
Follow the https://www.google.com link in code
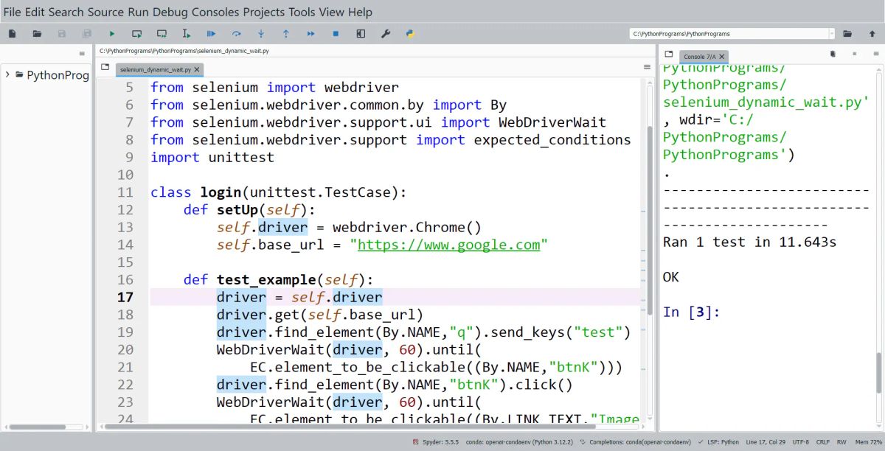(x=448, y=245)
